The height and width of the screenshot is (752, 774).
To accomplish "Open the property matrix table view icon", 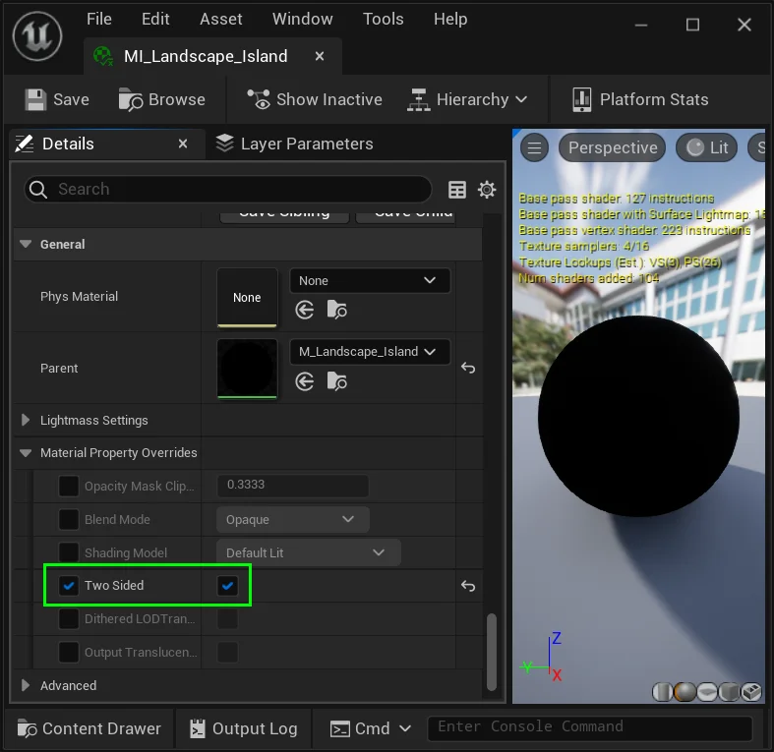I will tap(457, 190).
